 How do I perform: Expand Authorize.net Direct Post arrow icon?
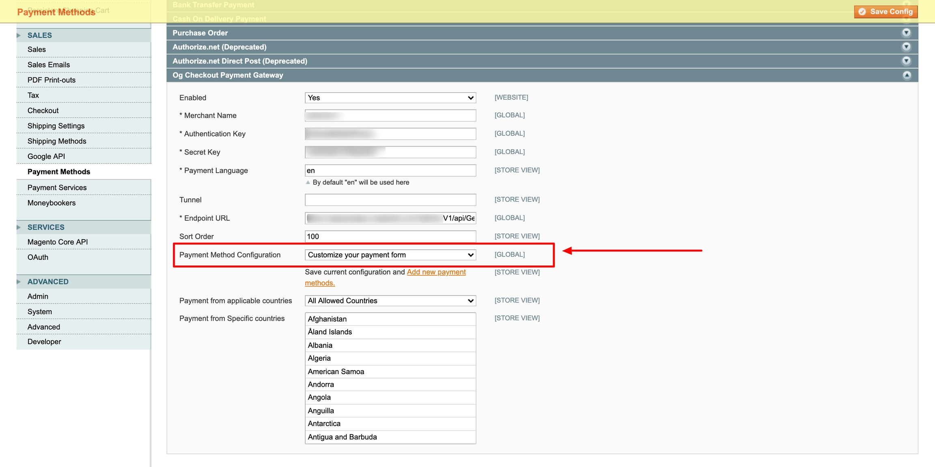point(906,61)
